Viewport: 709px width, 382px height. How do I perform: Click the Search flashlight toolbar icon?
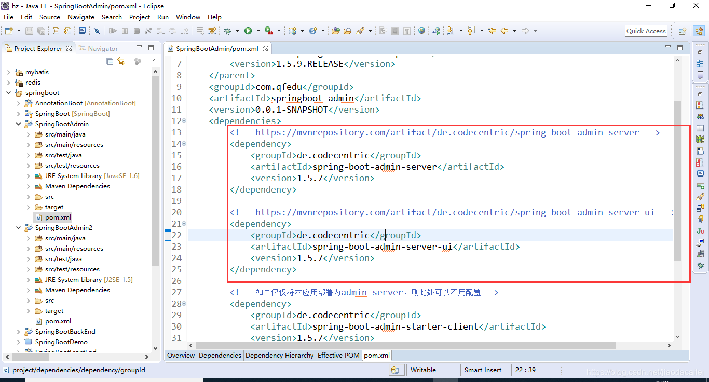tap(360, 31)
